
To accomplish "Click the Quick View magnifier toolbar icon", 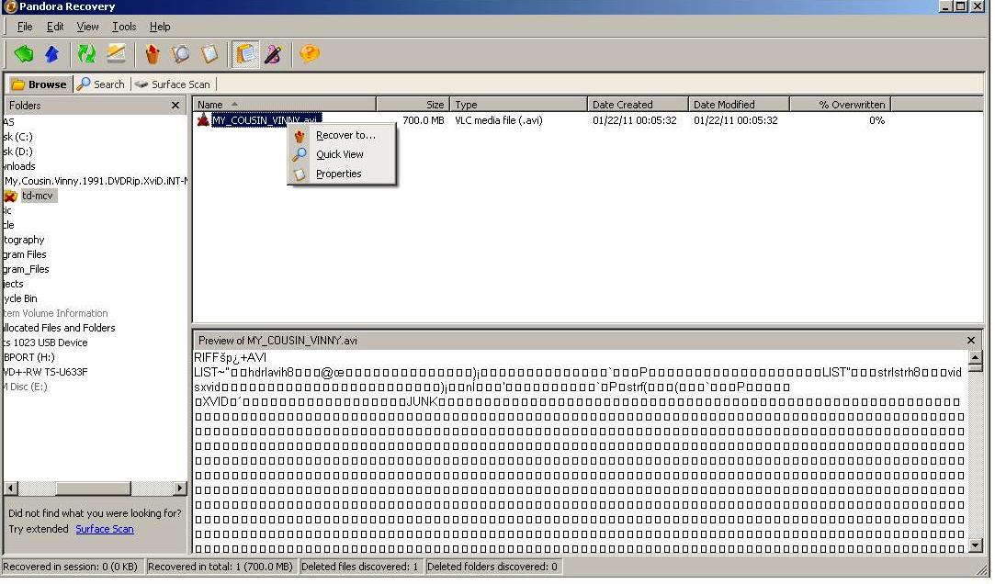I will (180, 54).
